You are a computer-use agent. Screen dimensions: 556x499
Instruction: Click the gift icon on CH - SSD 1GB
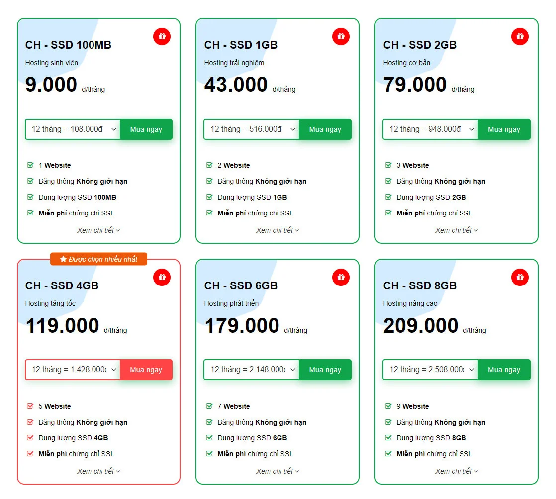click(x=341, y=37)
